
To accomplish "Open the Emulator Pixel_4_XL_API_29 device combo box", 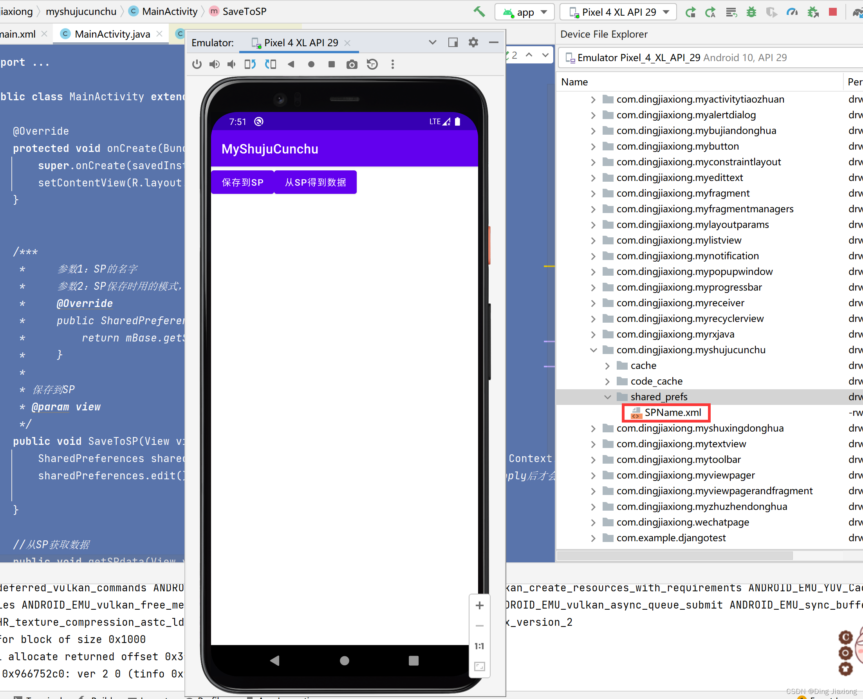I will point(711,58).
